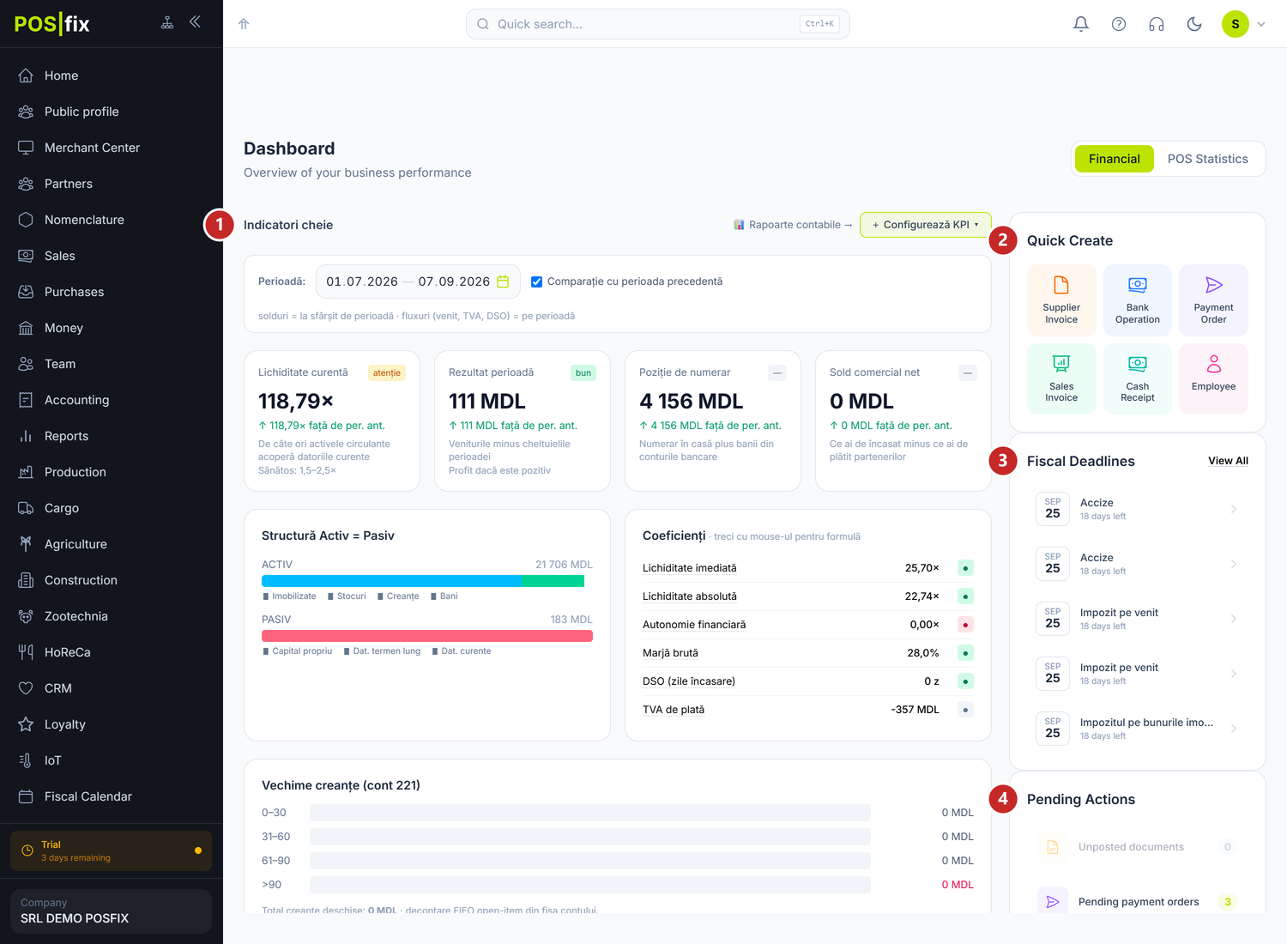Switch to dark mode moon icon
Image resolution: width=1287 pixels, height=944 pixels.
pyautogui.click(x=1194, y=24)
